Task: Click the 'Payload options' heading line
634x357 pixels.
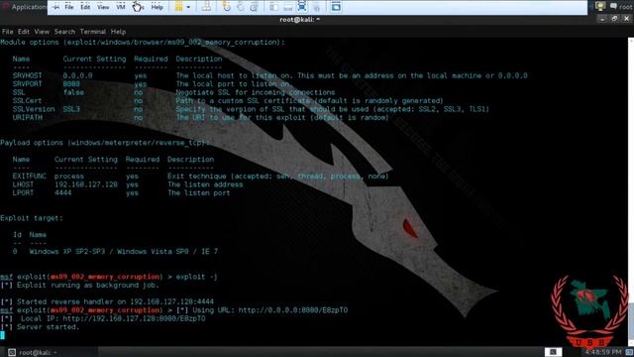Action: point(105,143)
